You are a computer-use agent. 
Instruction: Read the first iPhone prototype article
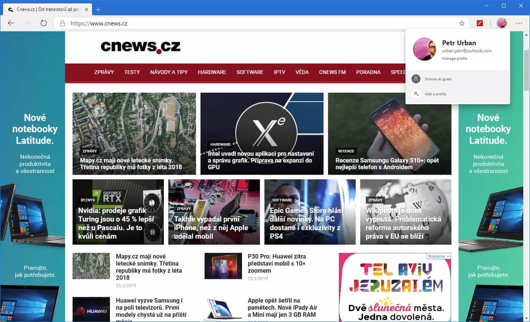coord(214,212)
